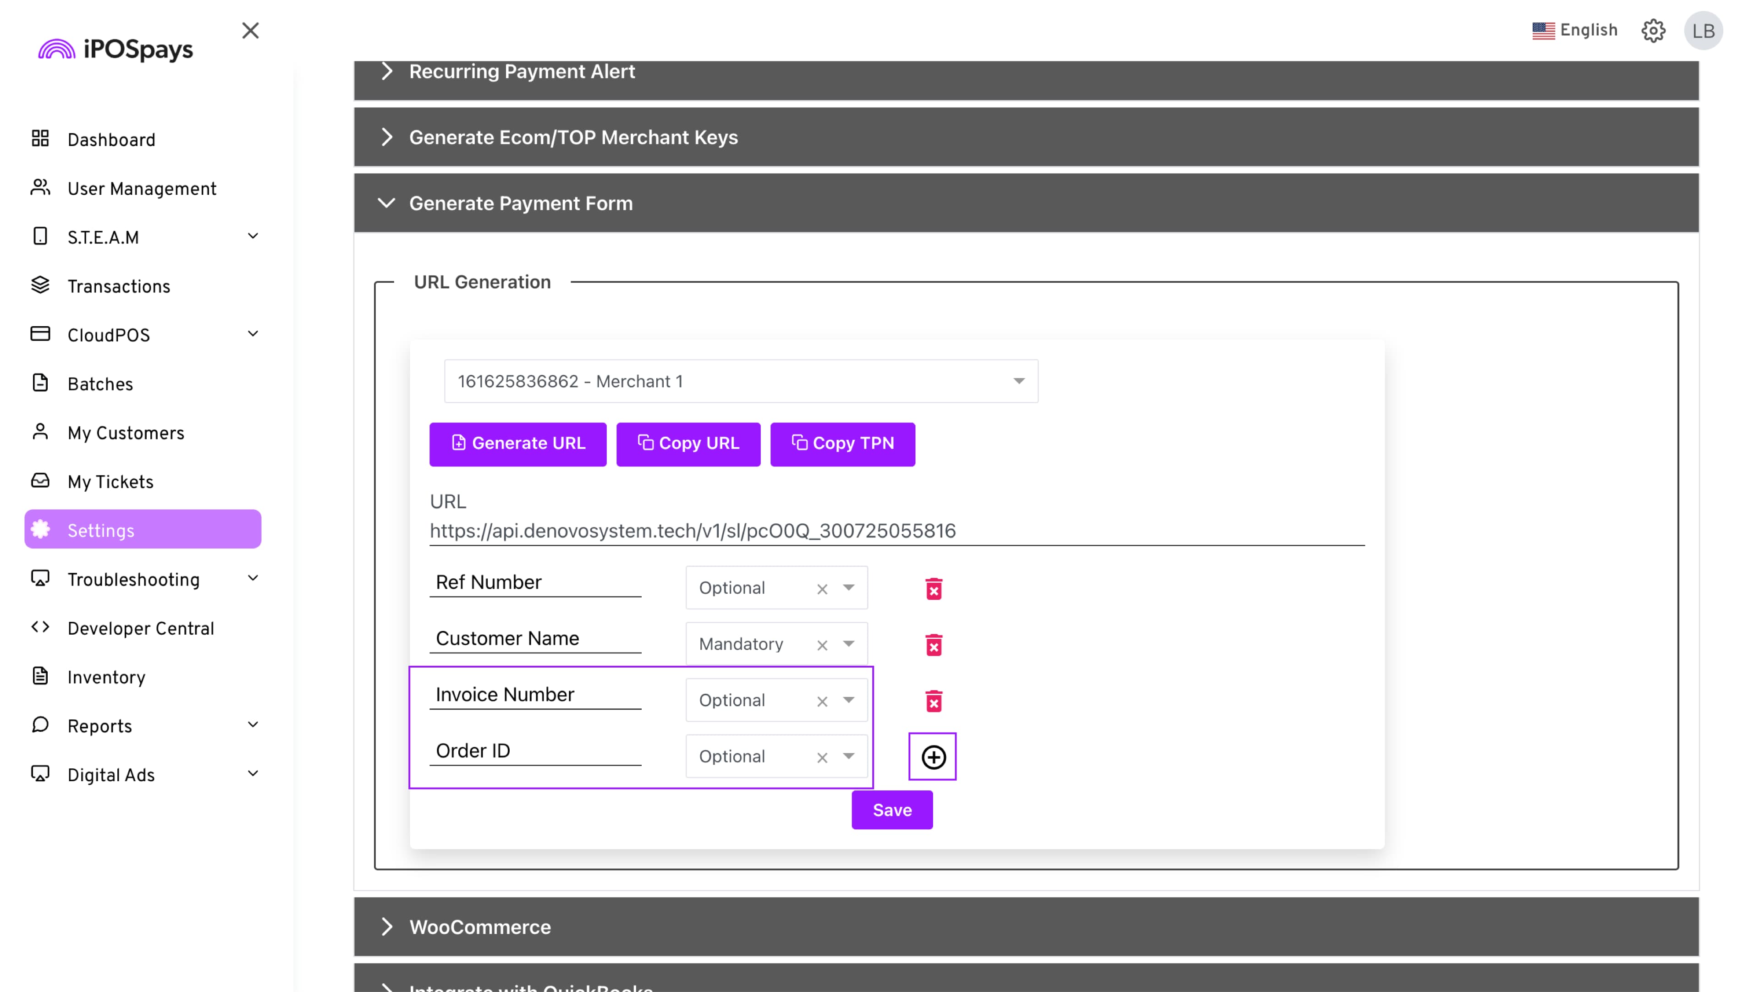The image size is (1760, 992).
Task: Click the Generate URL button
Action: pos(517,444)
